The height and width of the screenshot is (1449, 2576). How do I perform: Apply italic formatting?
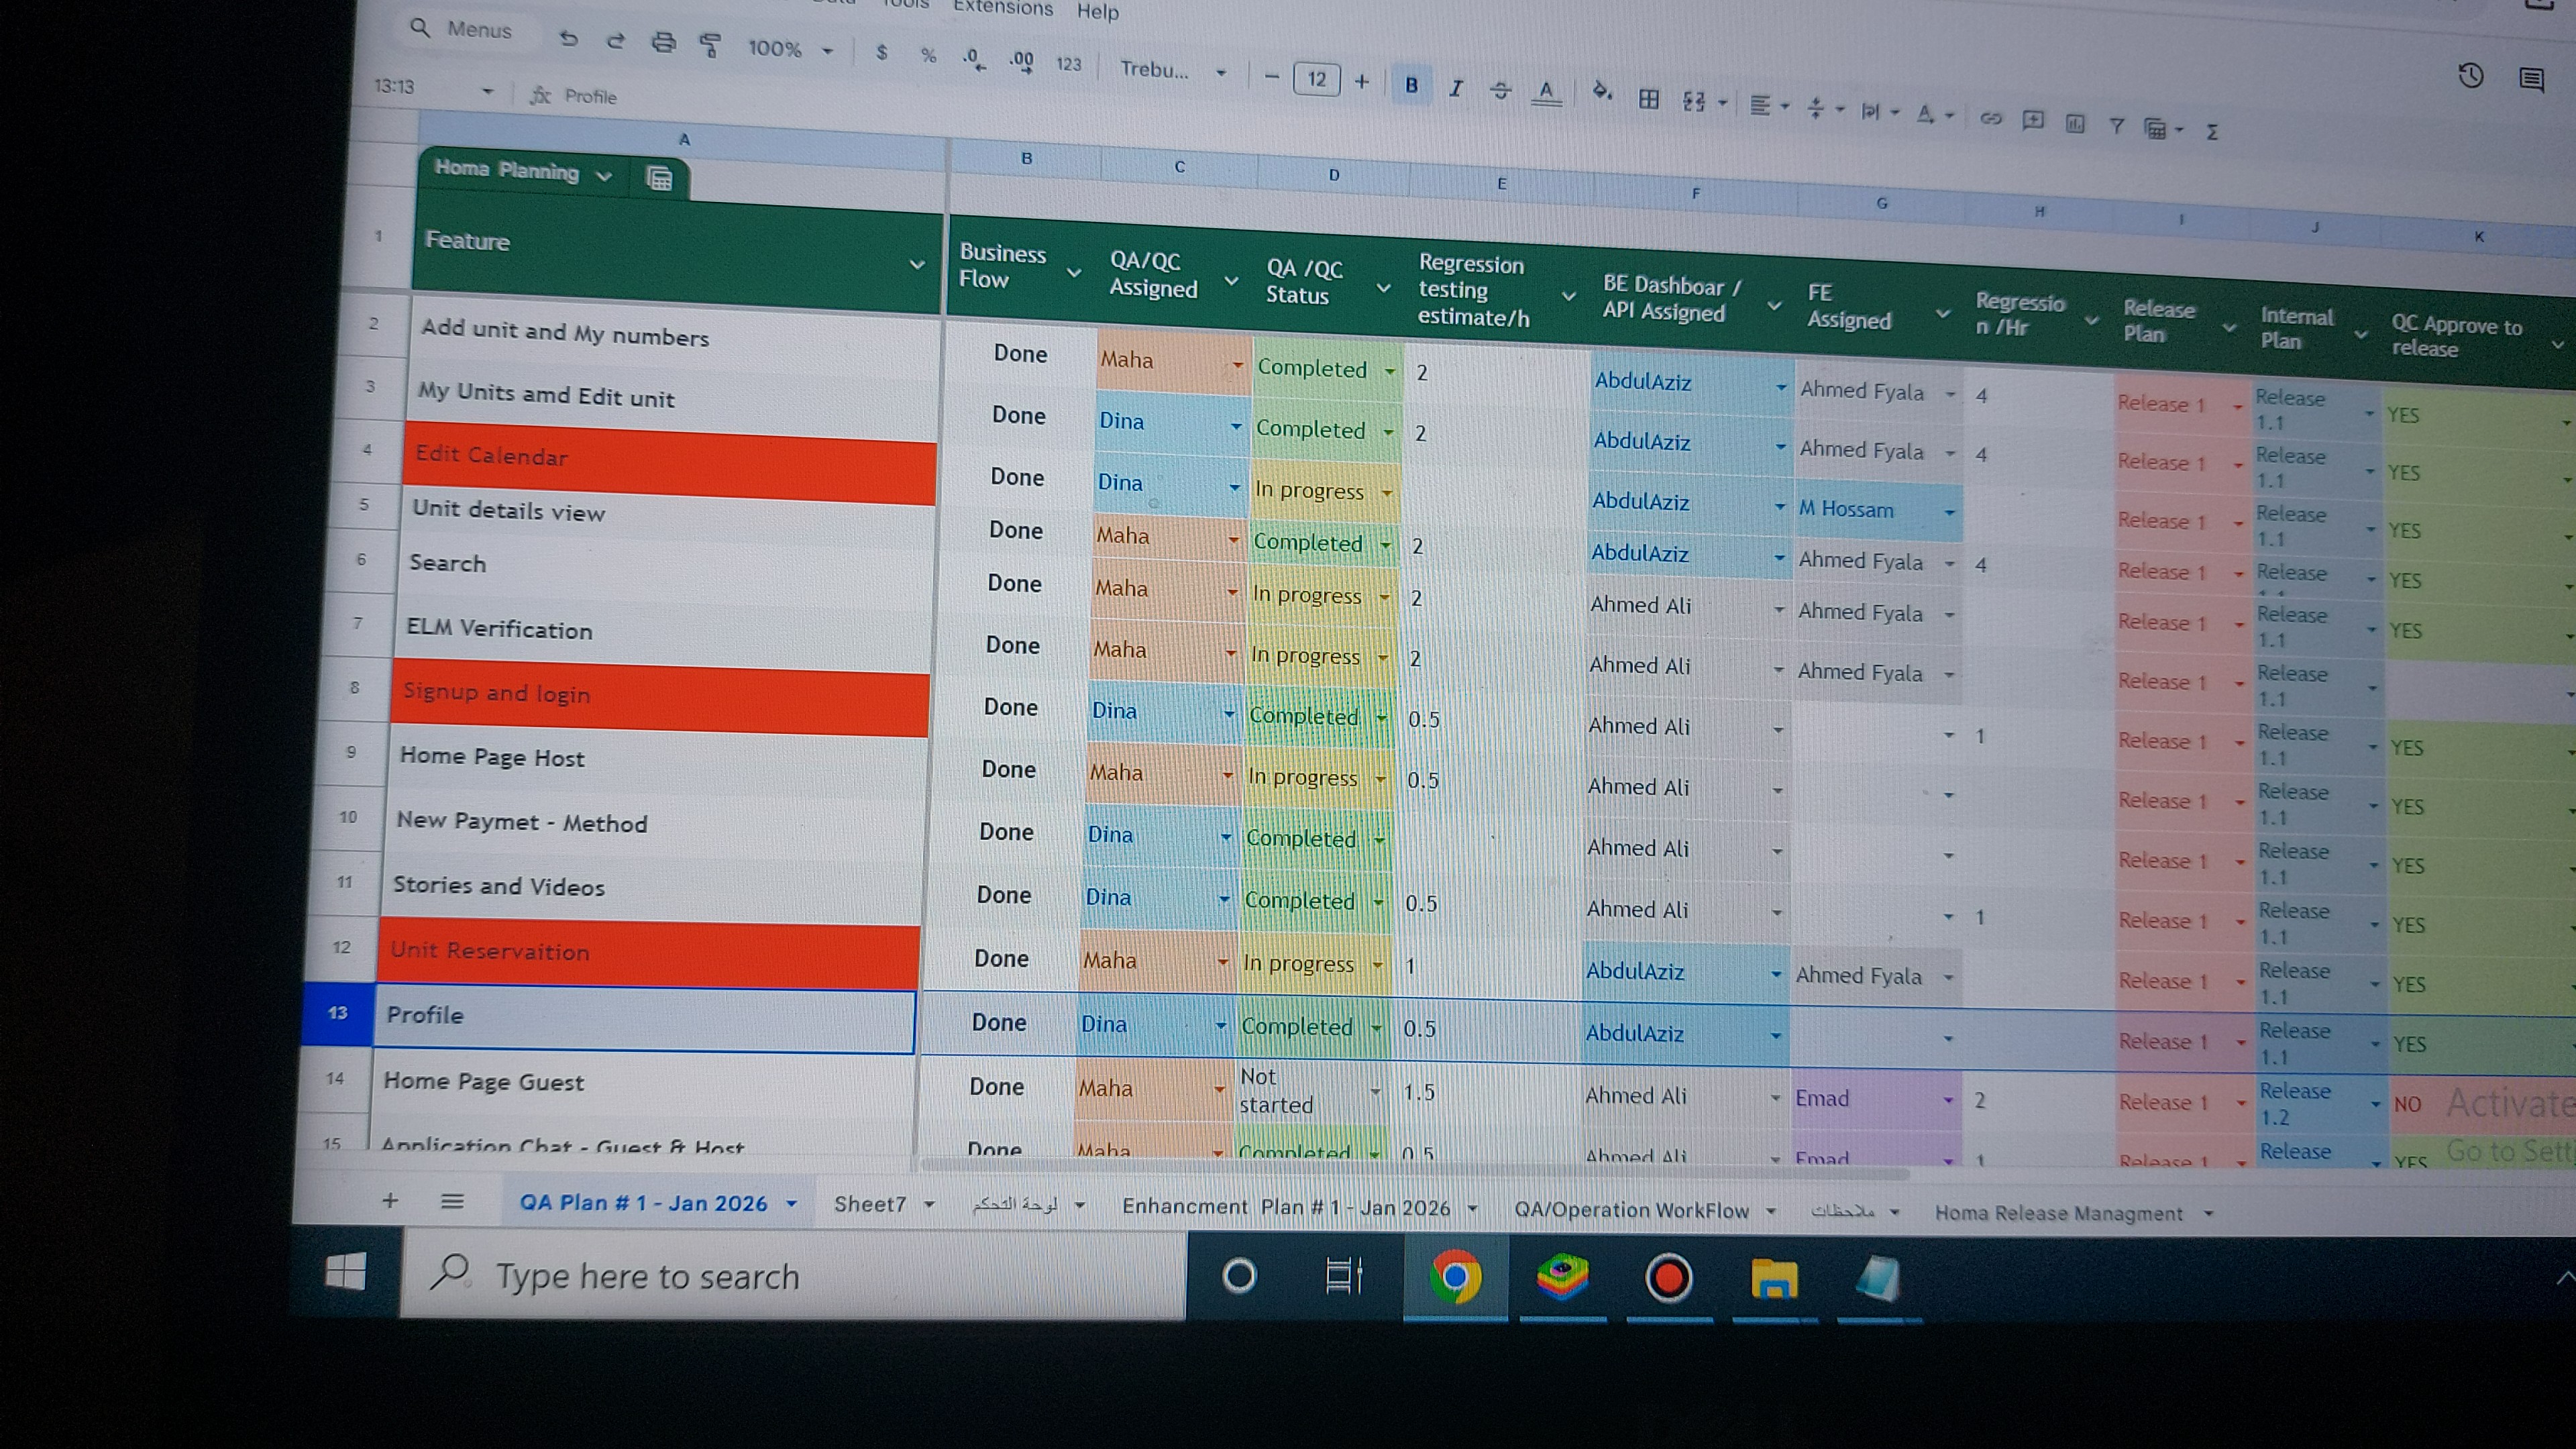pos(1456,88)
